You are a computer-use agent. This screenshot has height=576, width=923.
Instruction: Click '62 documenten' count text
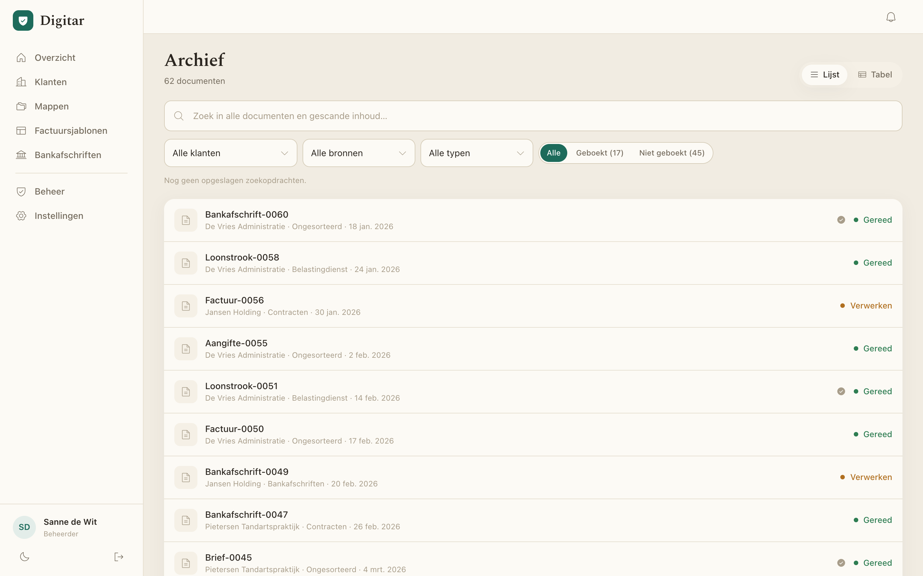point(195,81)
